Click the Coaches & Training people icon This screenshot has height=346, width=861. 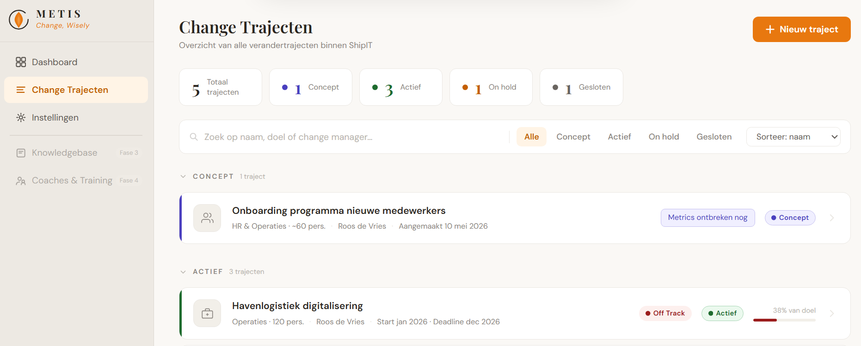[21, 181]
